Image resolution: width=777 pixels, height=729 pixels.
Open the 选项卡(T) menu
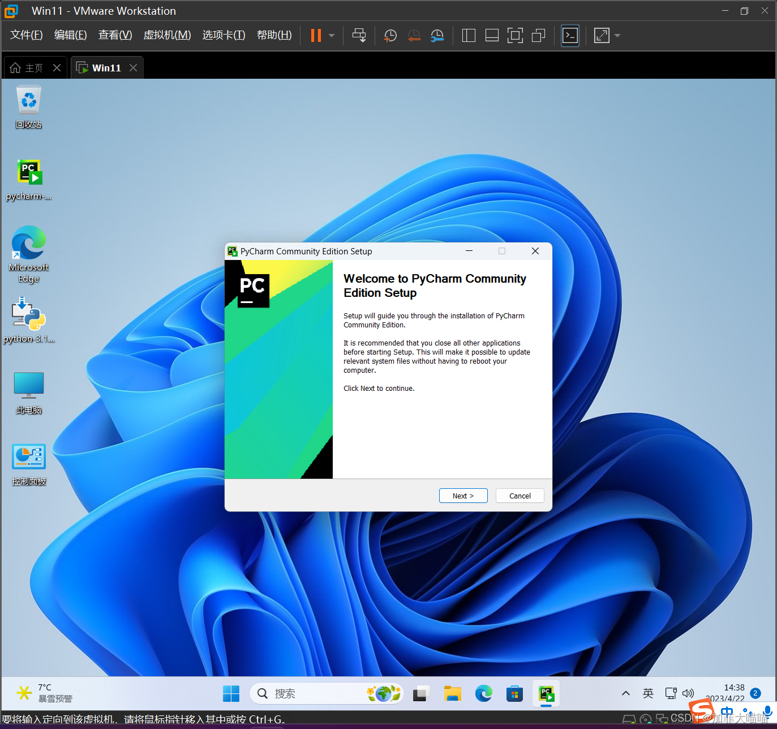[224, 35]
